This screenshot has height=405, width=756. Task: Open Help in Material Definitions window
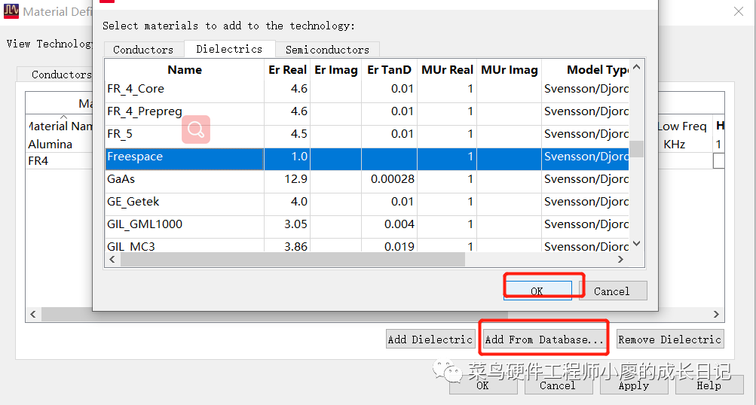709,385
